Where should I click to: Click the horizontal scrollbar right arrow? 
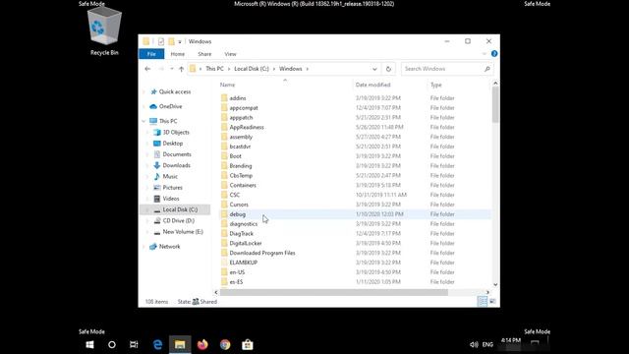tap(487, 292)
